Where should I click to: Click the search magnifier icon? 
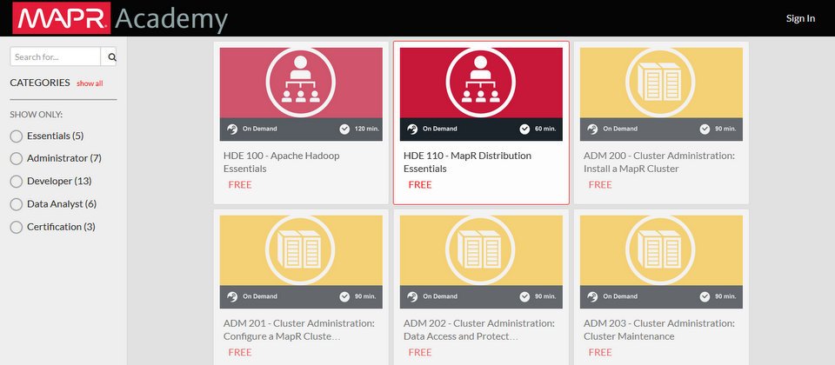click(112, 57)
